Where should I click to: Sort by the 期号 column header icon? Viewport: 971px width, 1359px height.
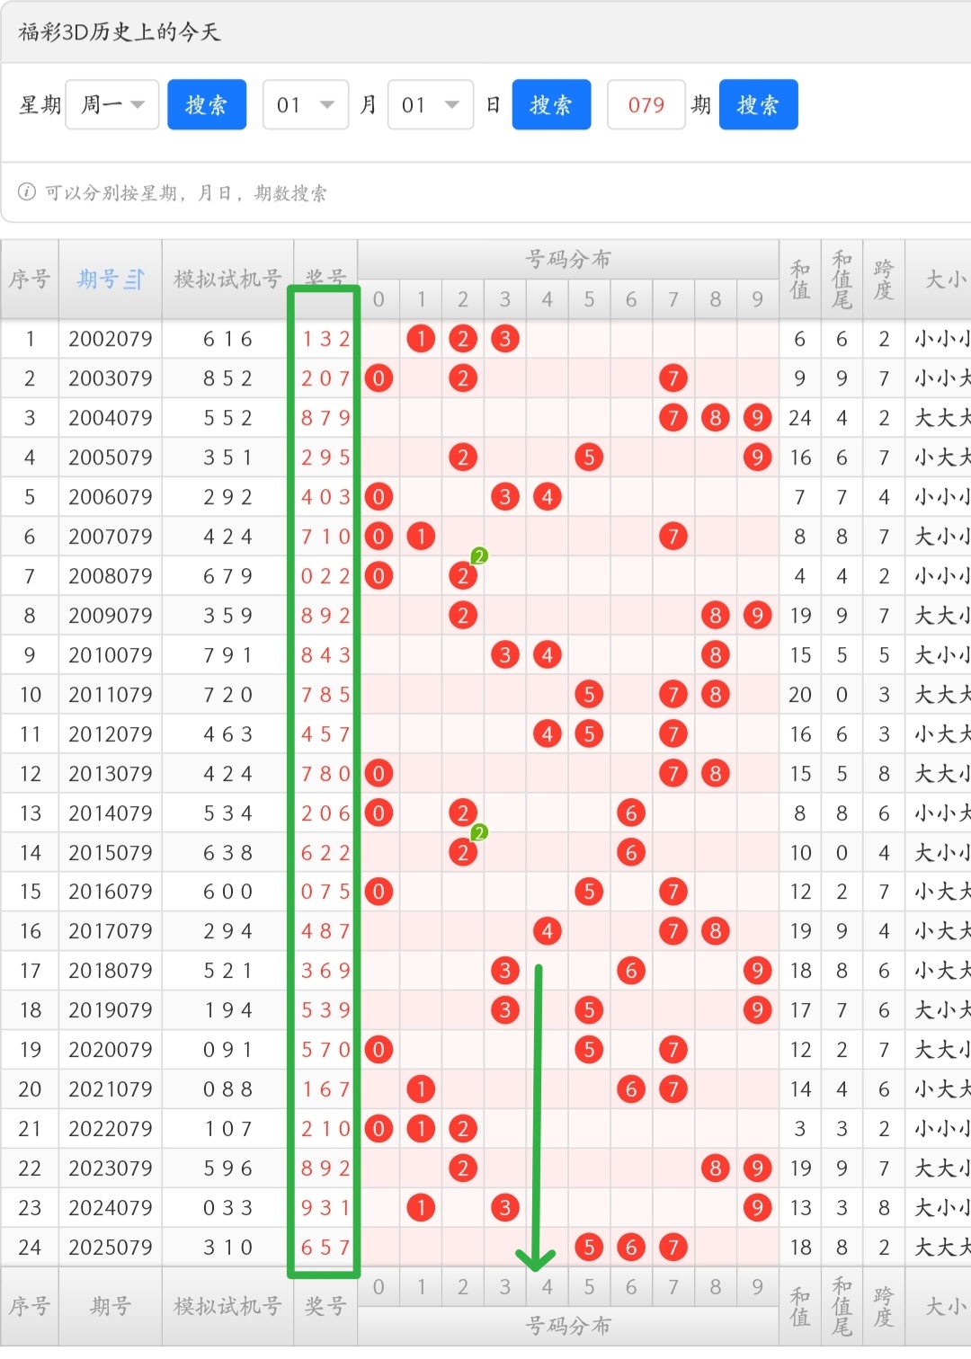pos(134,280)
